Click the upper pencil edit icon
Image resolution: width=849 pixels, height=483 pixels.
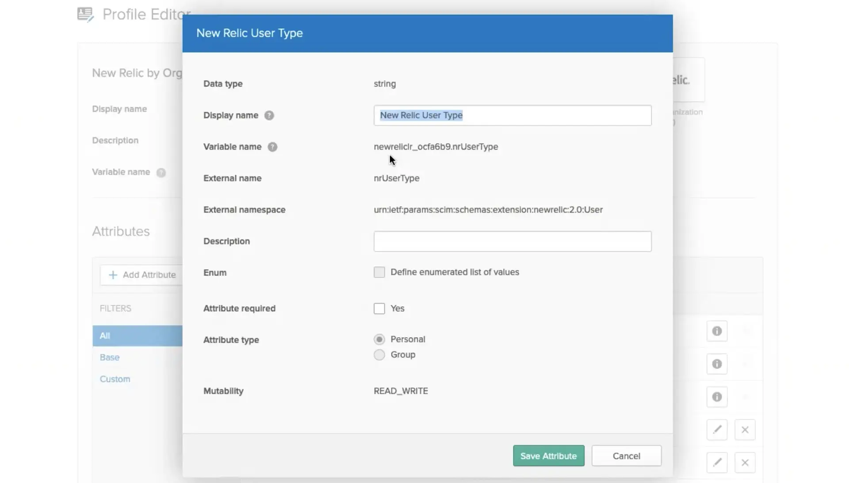pos(717,430)
